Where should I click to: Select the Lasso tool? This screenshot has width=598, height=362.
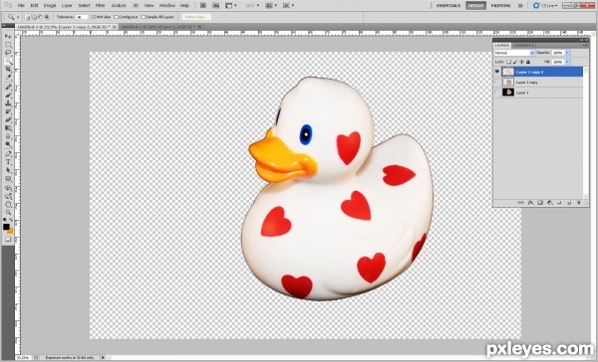(x=8, y=53)
